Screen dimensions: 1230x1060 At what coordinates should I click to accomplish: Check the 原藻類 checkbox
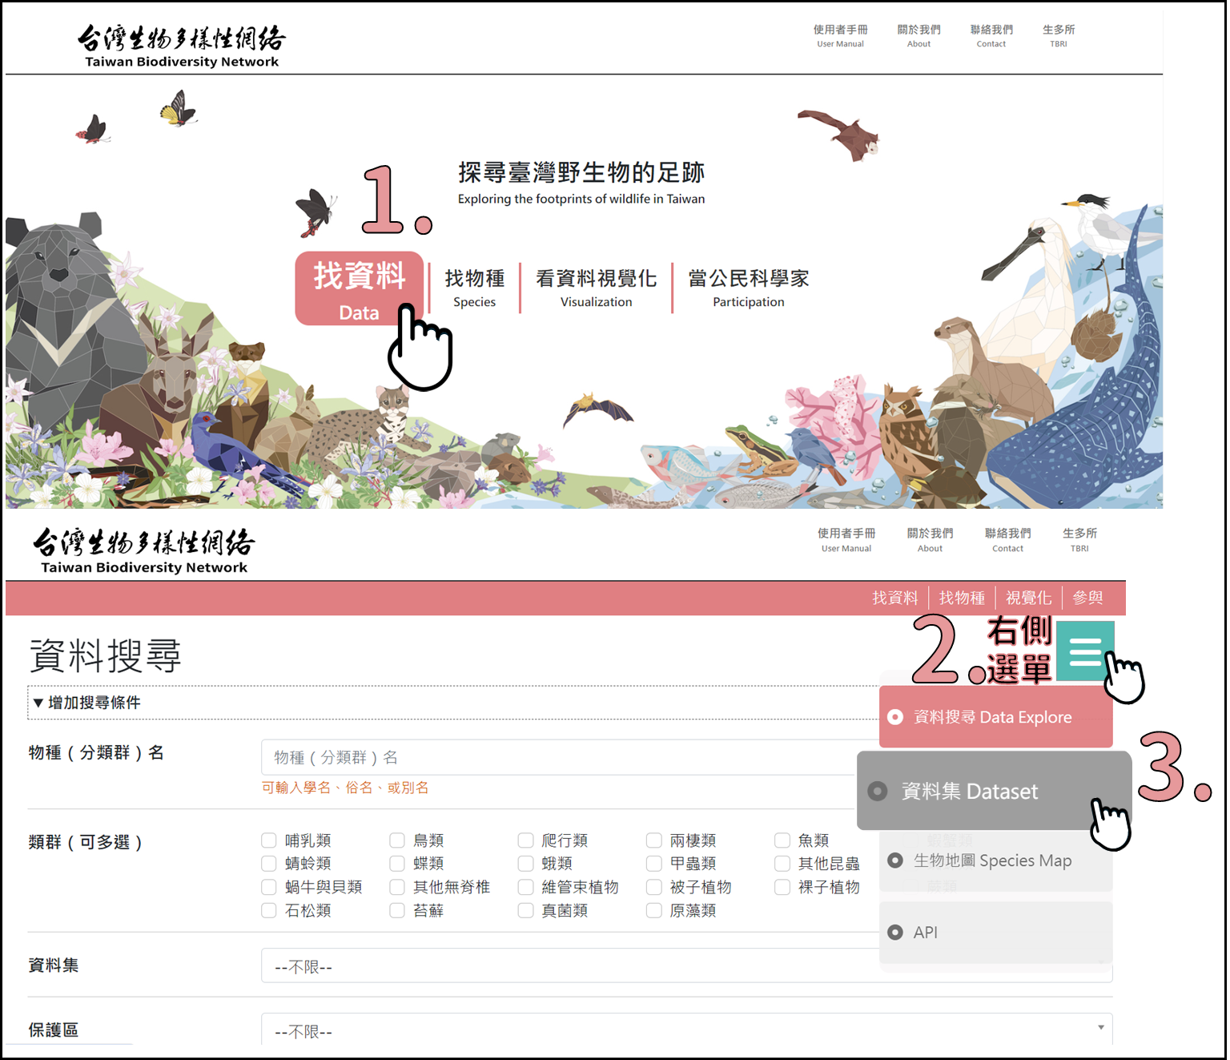(x=654, y=910)
